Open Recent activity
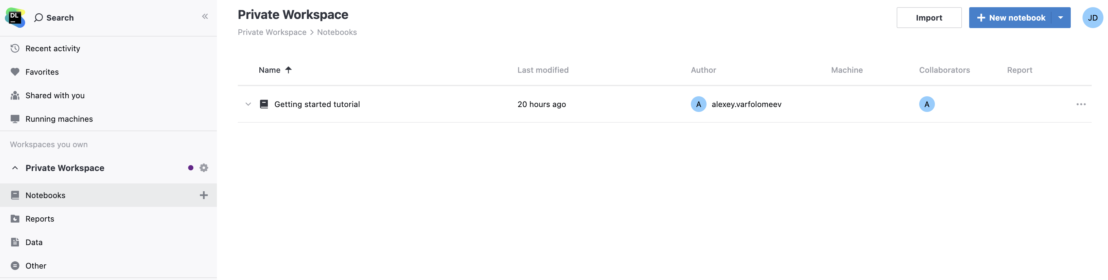 pos(53,48)
